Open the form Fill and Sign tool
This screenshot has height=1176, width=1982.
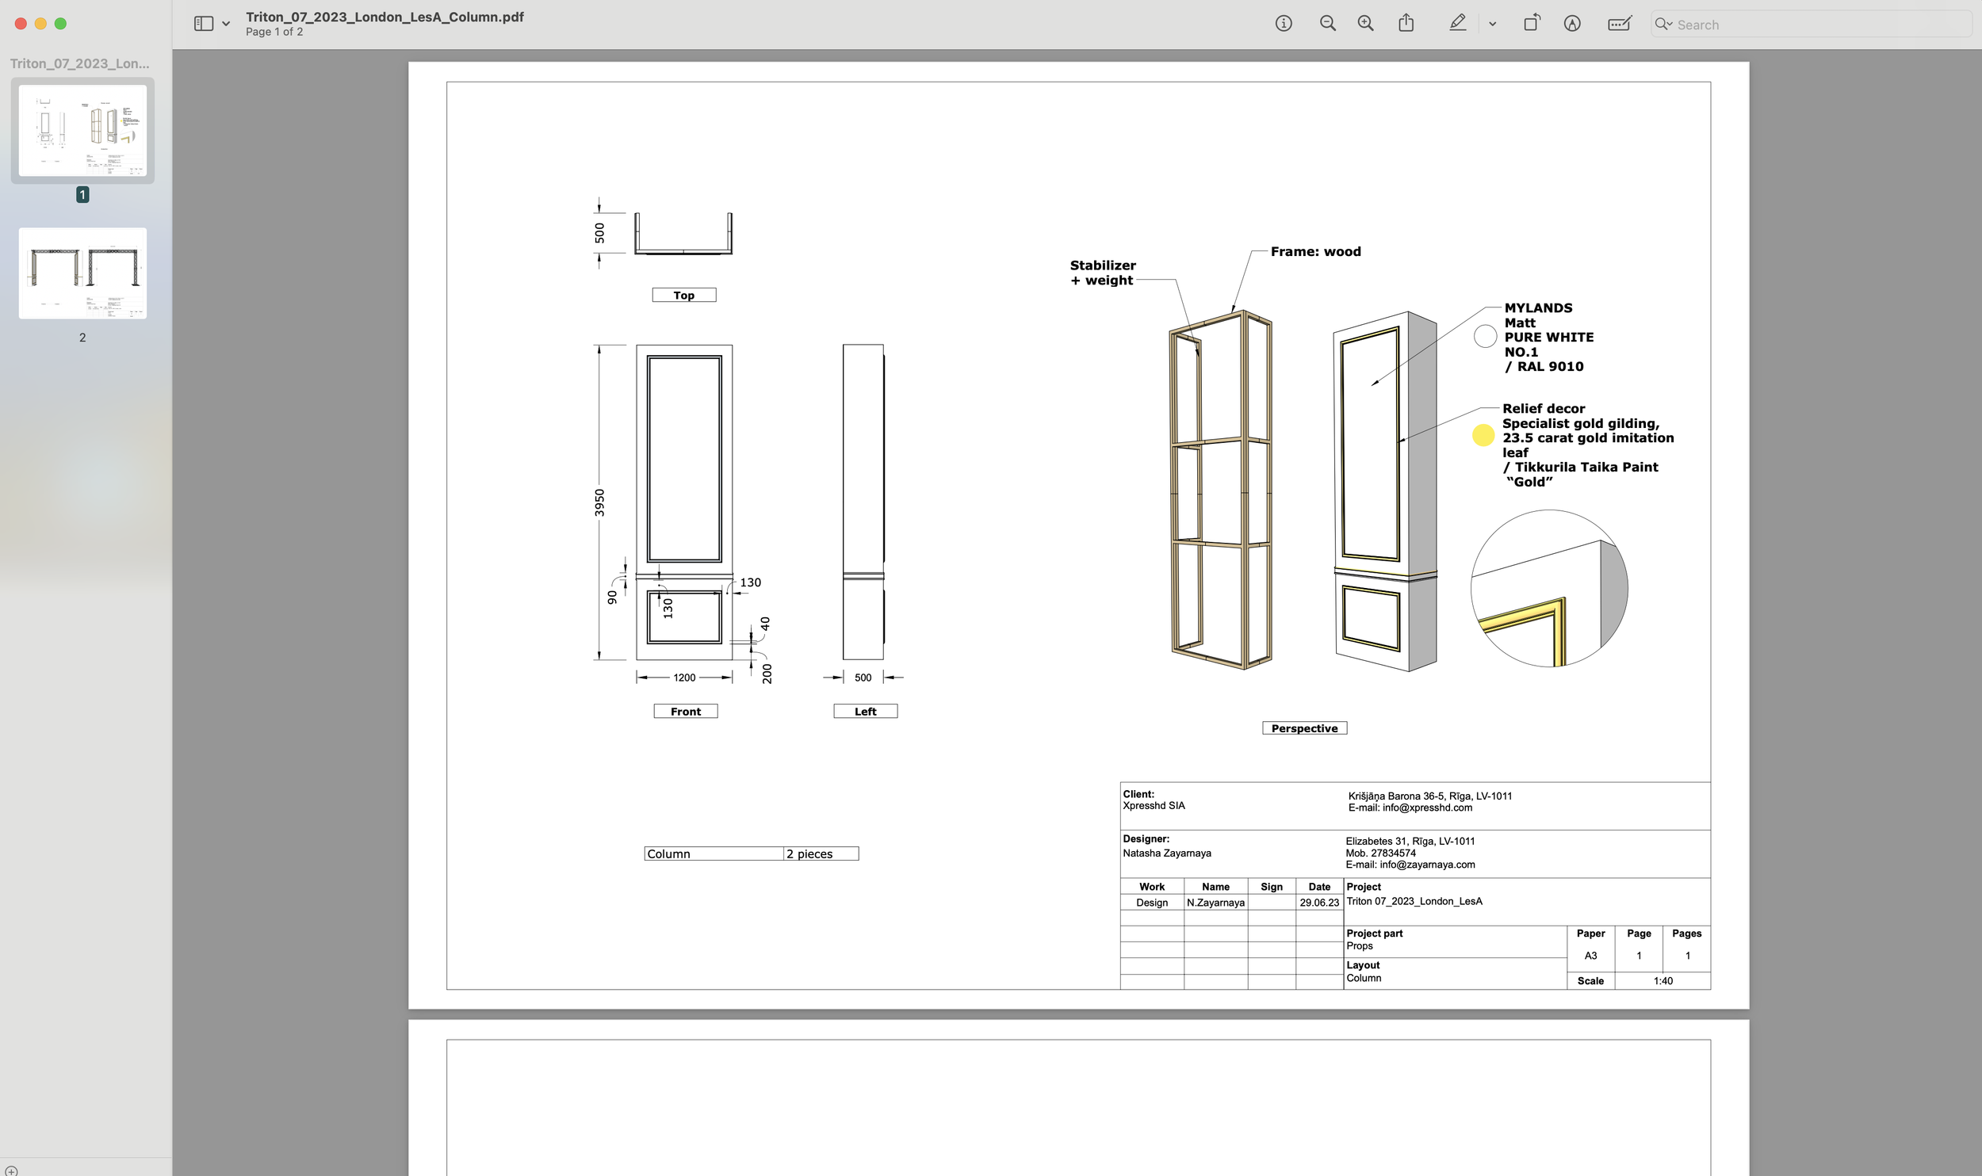coord(1619,24)
